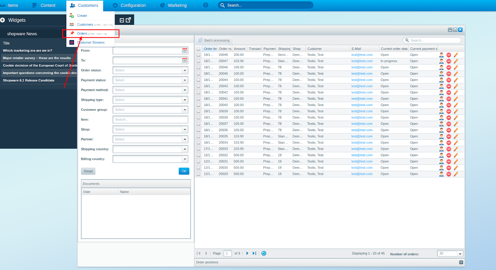496x270 pixels.
Task: Click the Item search field
Action: click(x=150, y=120)
